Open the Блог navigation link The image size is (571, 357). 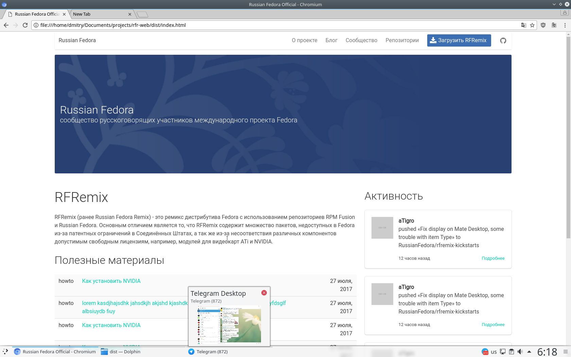(331, 40)
